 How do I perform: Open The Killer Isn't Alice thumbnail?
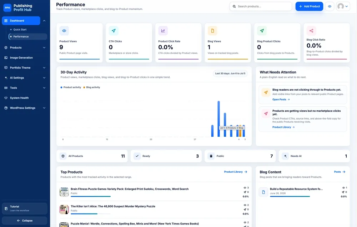(x=64, y=210)
